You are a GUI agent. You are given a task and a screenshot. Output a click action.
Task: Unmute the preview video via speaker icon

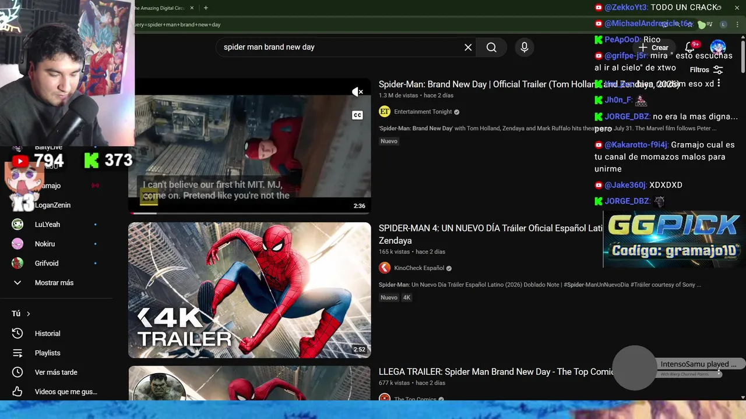click(x=357, y=92)
